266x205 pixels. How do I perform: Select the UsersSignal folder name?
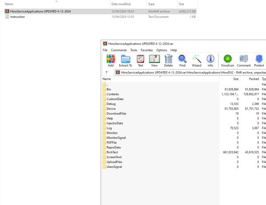tap(114, 167)
